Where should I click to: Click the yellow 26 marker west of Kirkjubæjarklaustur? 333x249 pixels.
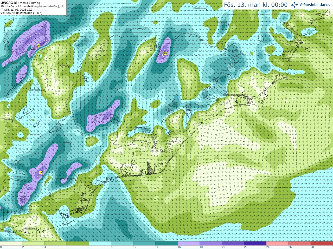40,173
